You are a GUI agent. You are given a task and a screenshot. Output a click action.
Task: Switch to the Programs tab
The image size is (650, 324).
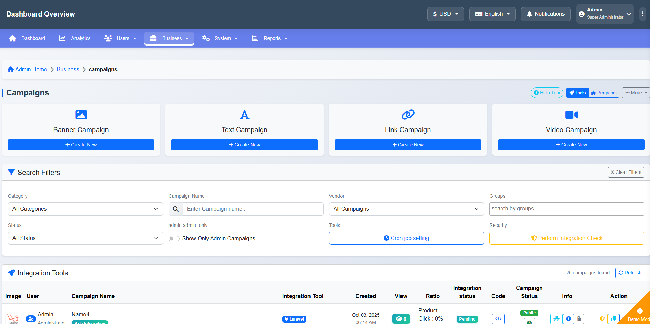point(604,93)
